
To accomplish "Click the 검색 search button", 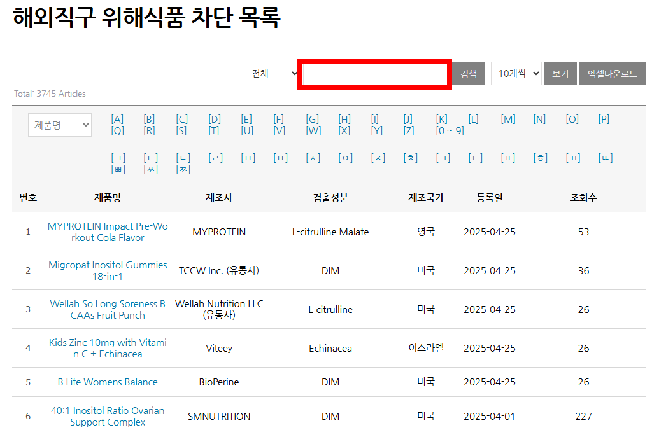I will [468, 74].
